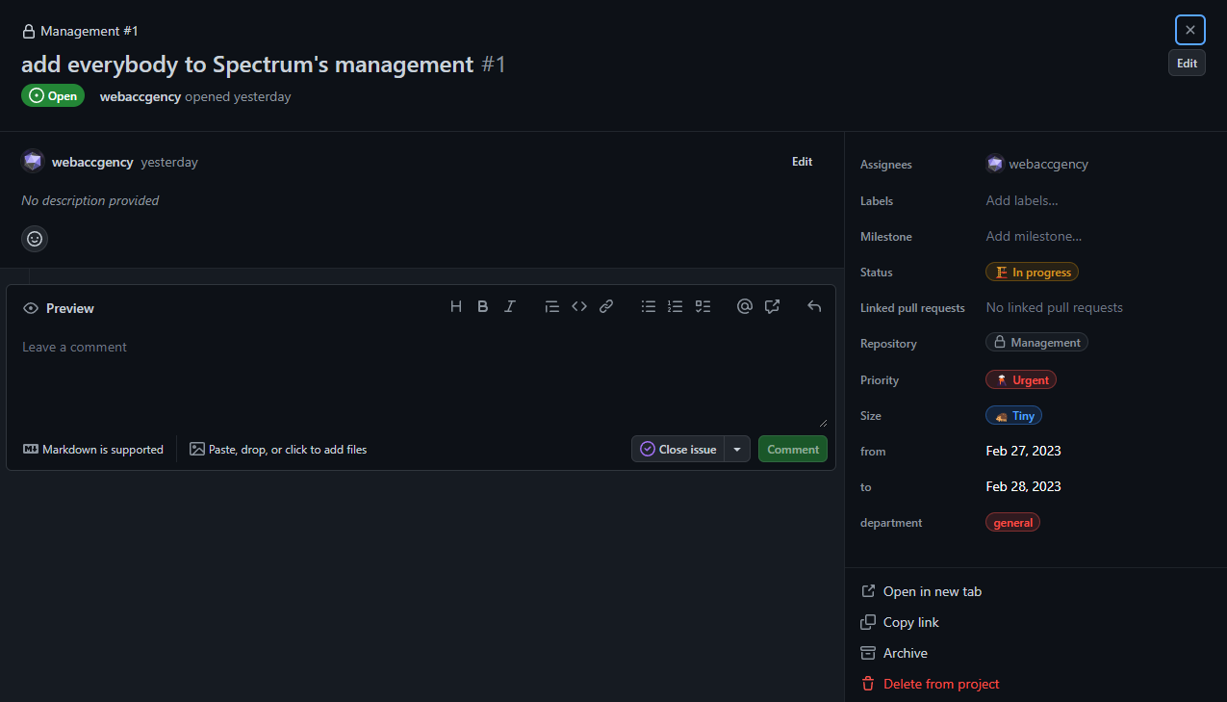Select Archive item

pos(894,653)
